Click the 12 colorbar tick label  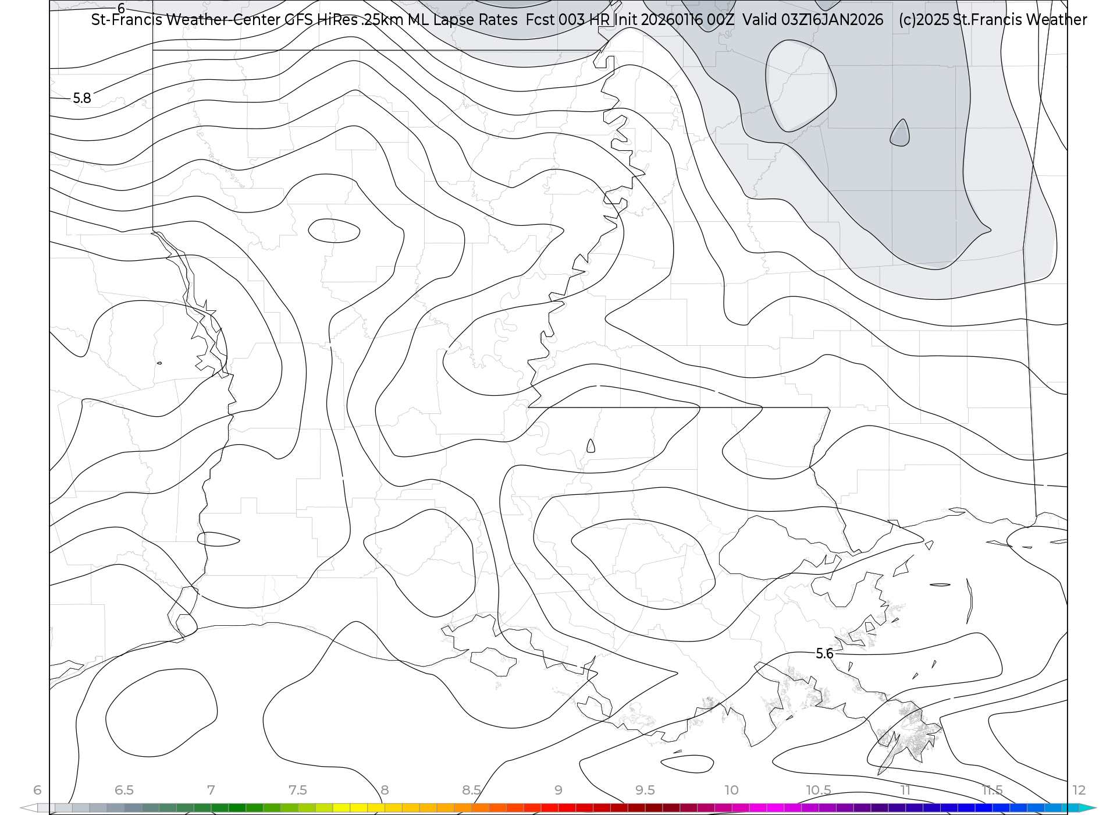(x=1079, y=791)
